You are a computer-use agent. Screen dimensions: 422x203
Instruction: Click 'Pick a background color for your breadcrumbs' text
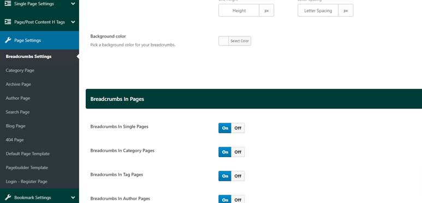(133, 45)
